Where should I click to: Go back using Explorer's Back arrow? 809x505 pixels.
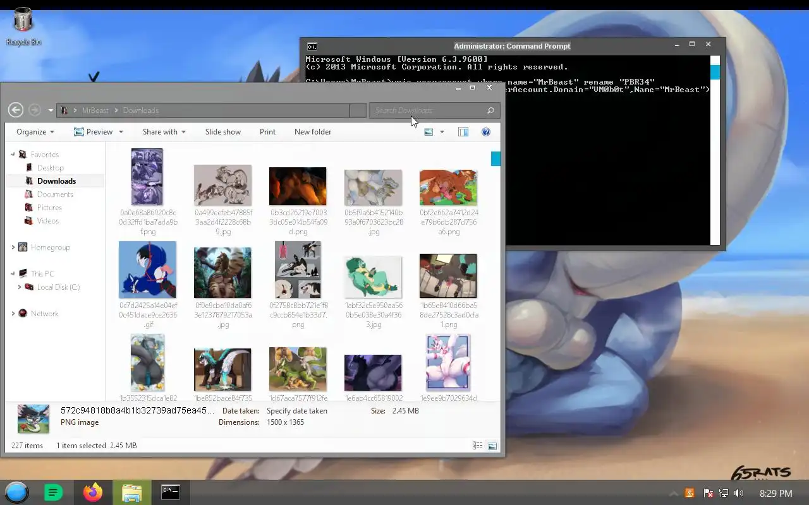[16, 110]
